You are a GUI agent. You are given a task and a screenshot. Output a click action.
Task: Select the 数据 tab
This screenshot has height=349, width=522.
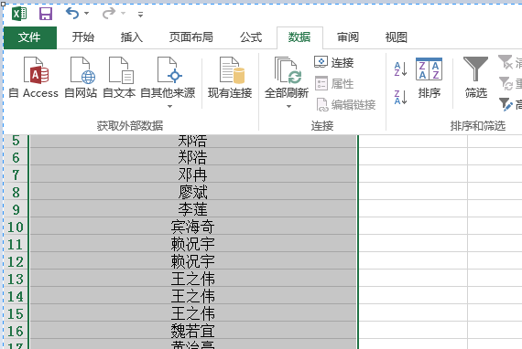tap(299, 37)
